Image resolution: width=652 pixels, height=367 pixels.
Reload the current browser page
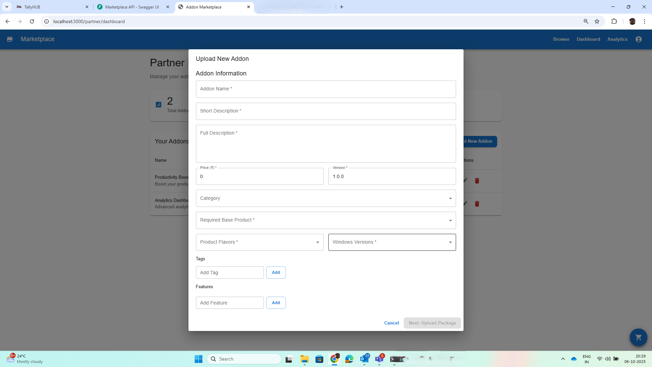pos(32,21)
